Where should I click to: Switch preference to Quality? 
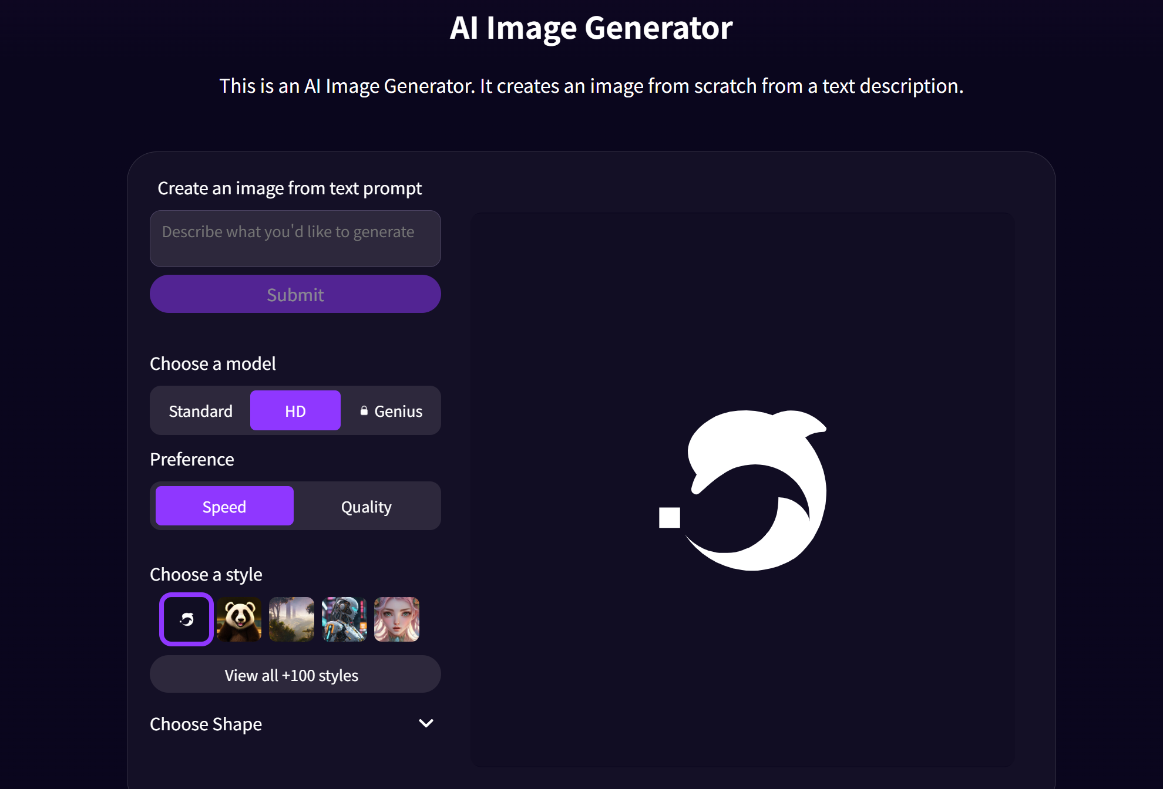click(x=366, y=507)
